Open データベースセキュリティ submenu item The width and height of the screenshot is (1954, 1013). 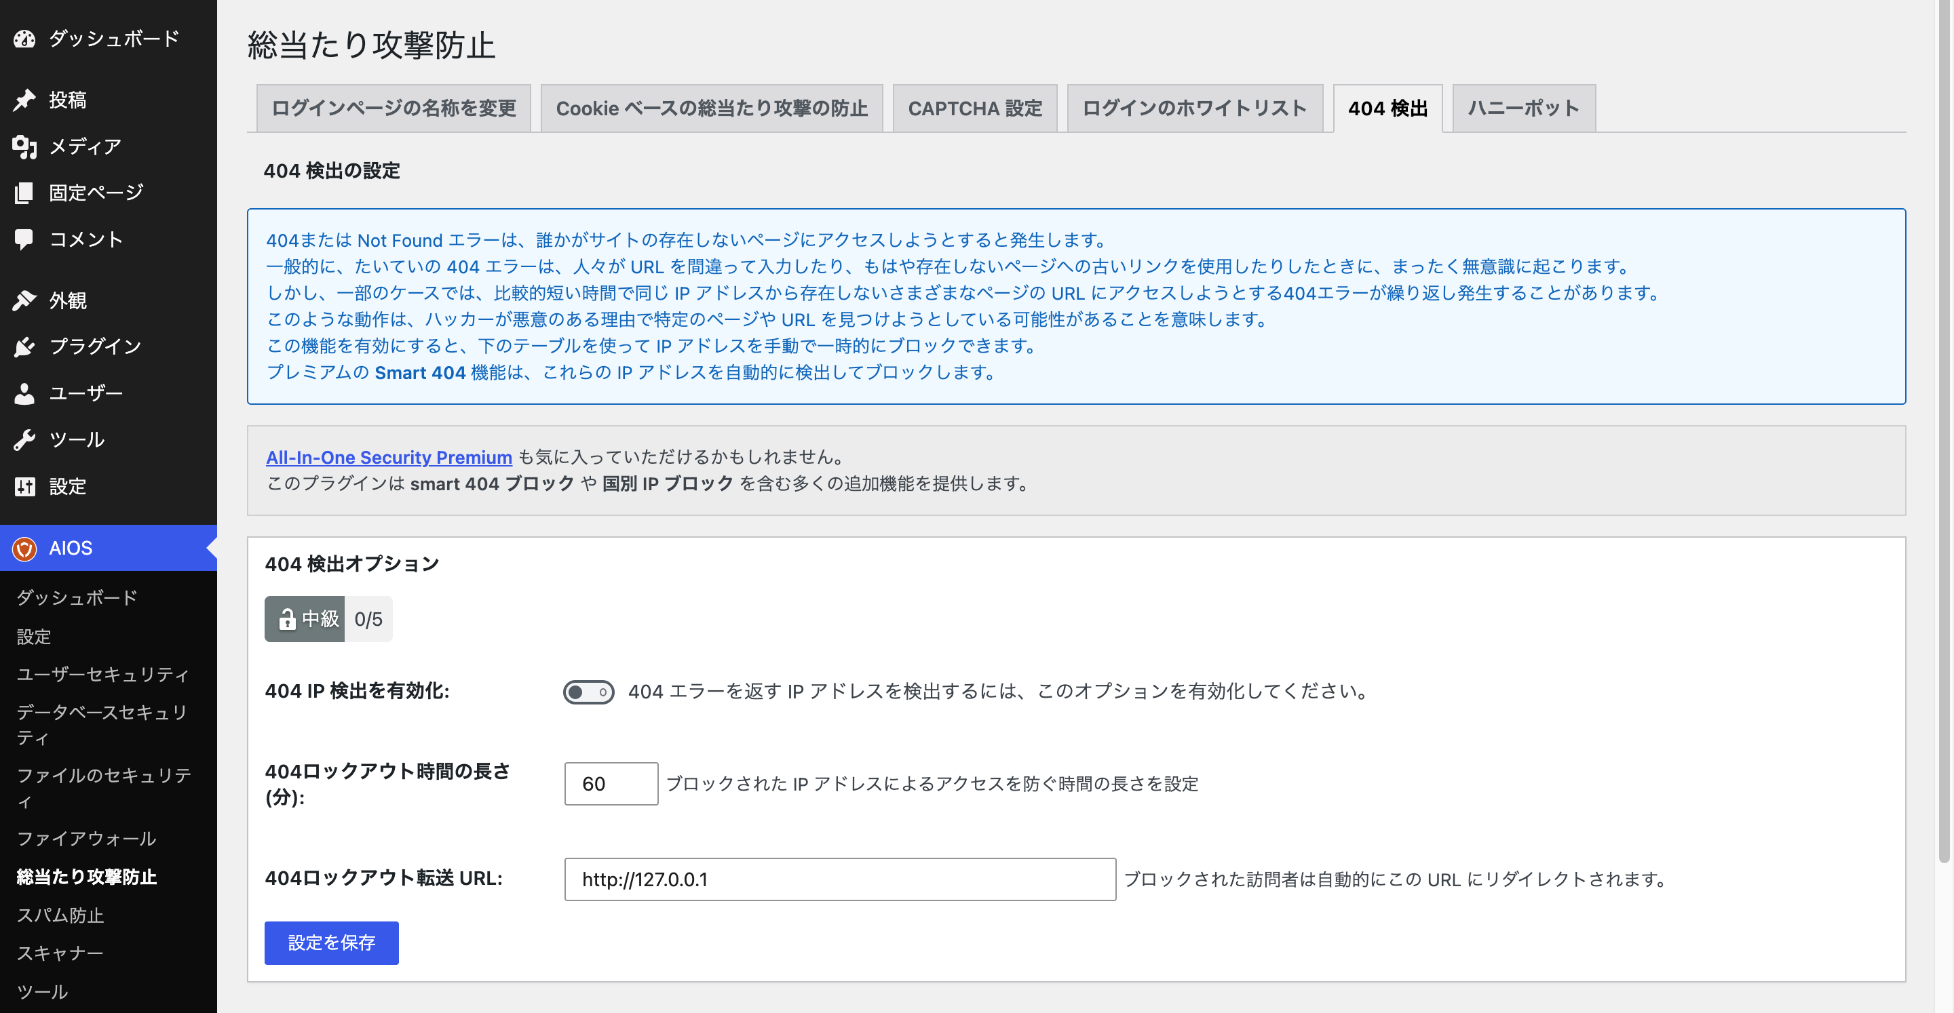[103, 724]
